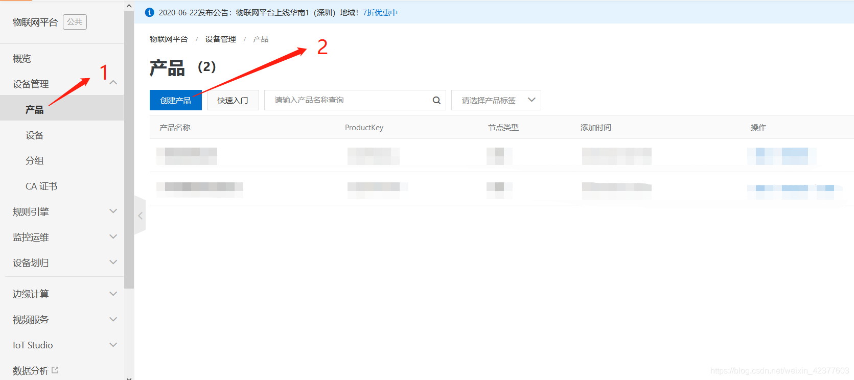The width and height of the screenshot is (854, 380).
Task: Expand the IoT Studio section
Action: pos(113,345)
